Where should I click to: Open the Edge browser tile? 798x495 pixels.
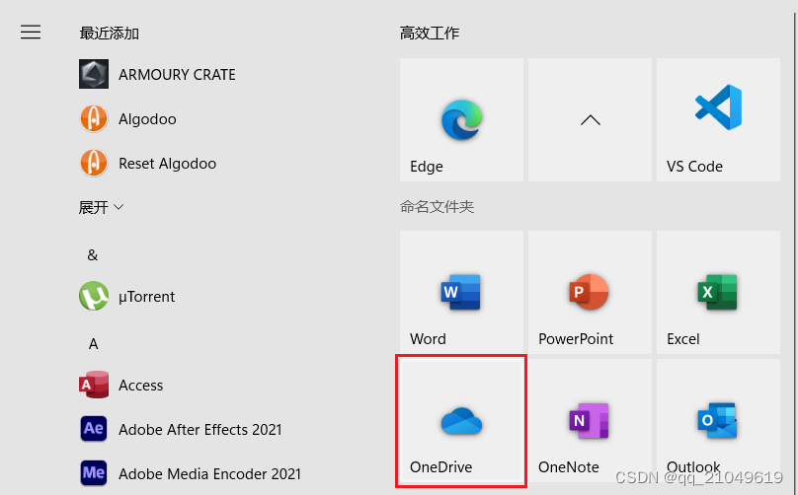(x=461, y=120)
